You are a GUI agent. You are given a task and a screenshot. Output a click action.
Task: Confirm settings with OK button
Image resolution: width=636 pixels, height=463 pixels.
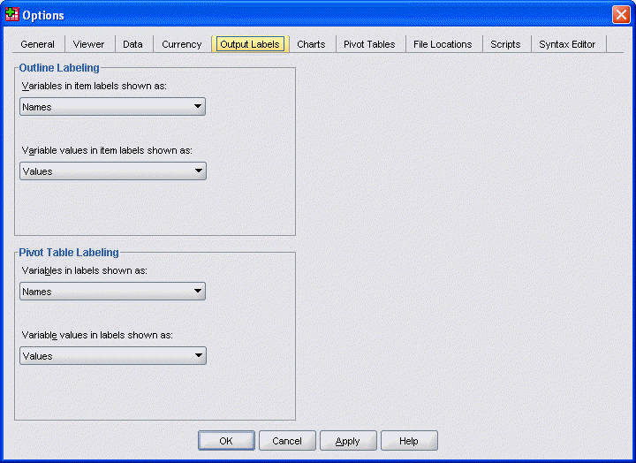point(226,441)
